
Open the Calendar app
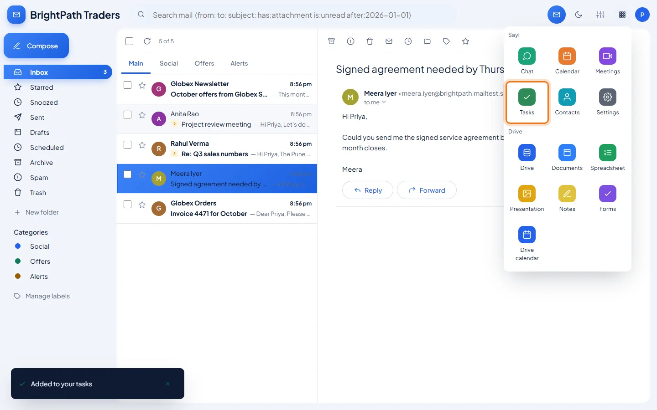567,61
